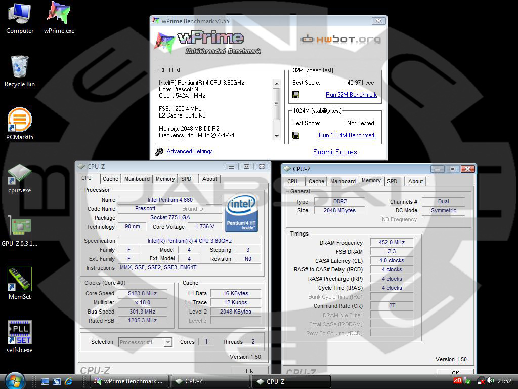
Task: Click the first CPU-Z taskbar button
Action: click(210, 381)
